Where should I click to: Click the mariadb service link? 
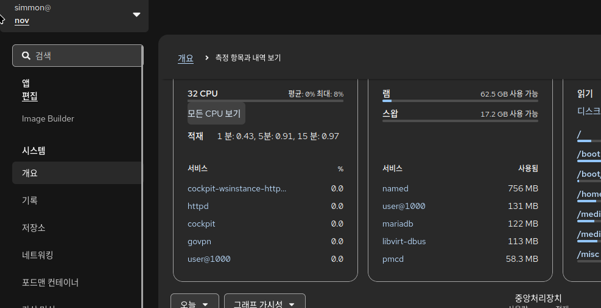(x=398, y=224)
